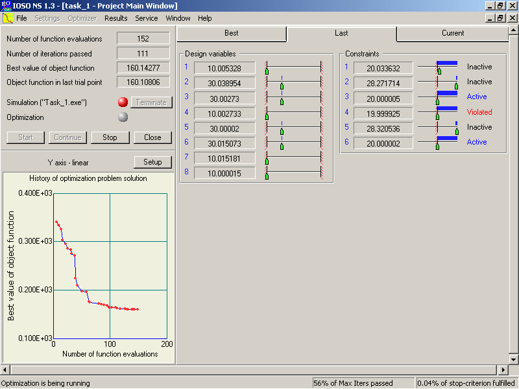Click the vertical scrollbar up arrow
The width and height of the screenshot is (519, 389).
(x=513, y=30)
